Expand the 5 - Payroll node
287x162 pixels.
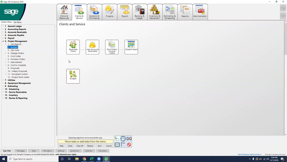tap(3, 38)
